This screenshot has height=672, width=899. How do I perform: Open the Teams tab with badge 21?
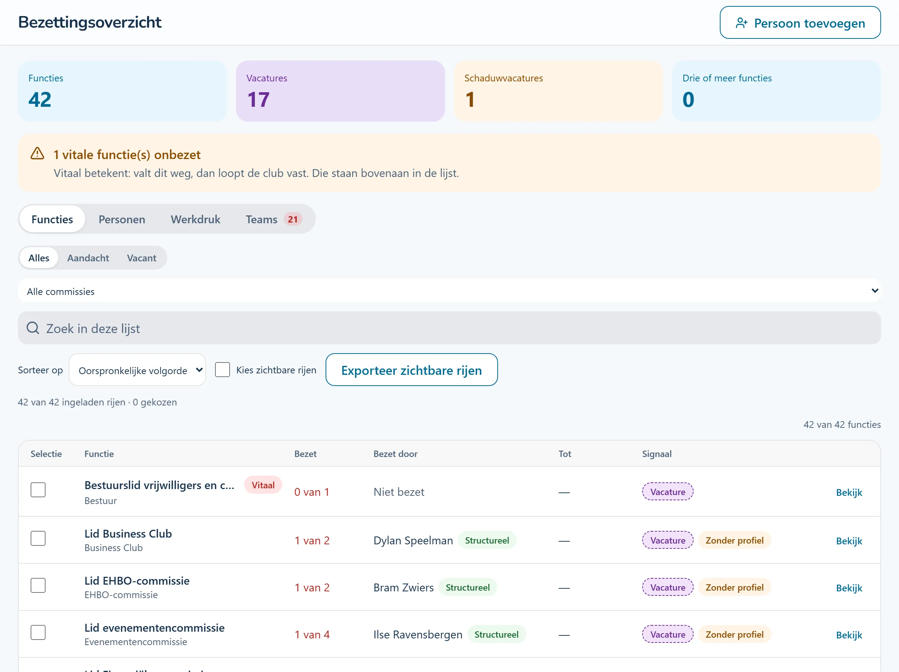click(x=274, y=219)
